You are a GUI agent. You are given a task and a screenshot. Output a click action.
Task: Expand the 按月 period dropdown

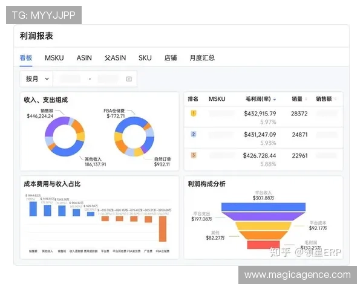(36, 79)
